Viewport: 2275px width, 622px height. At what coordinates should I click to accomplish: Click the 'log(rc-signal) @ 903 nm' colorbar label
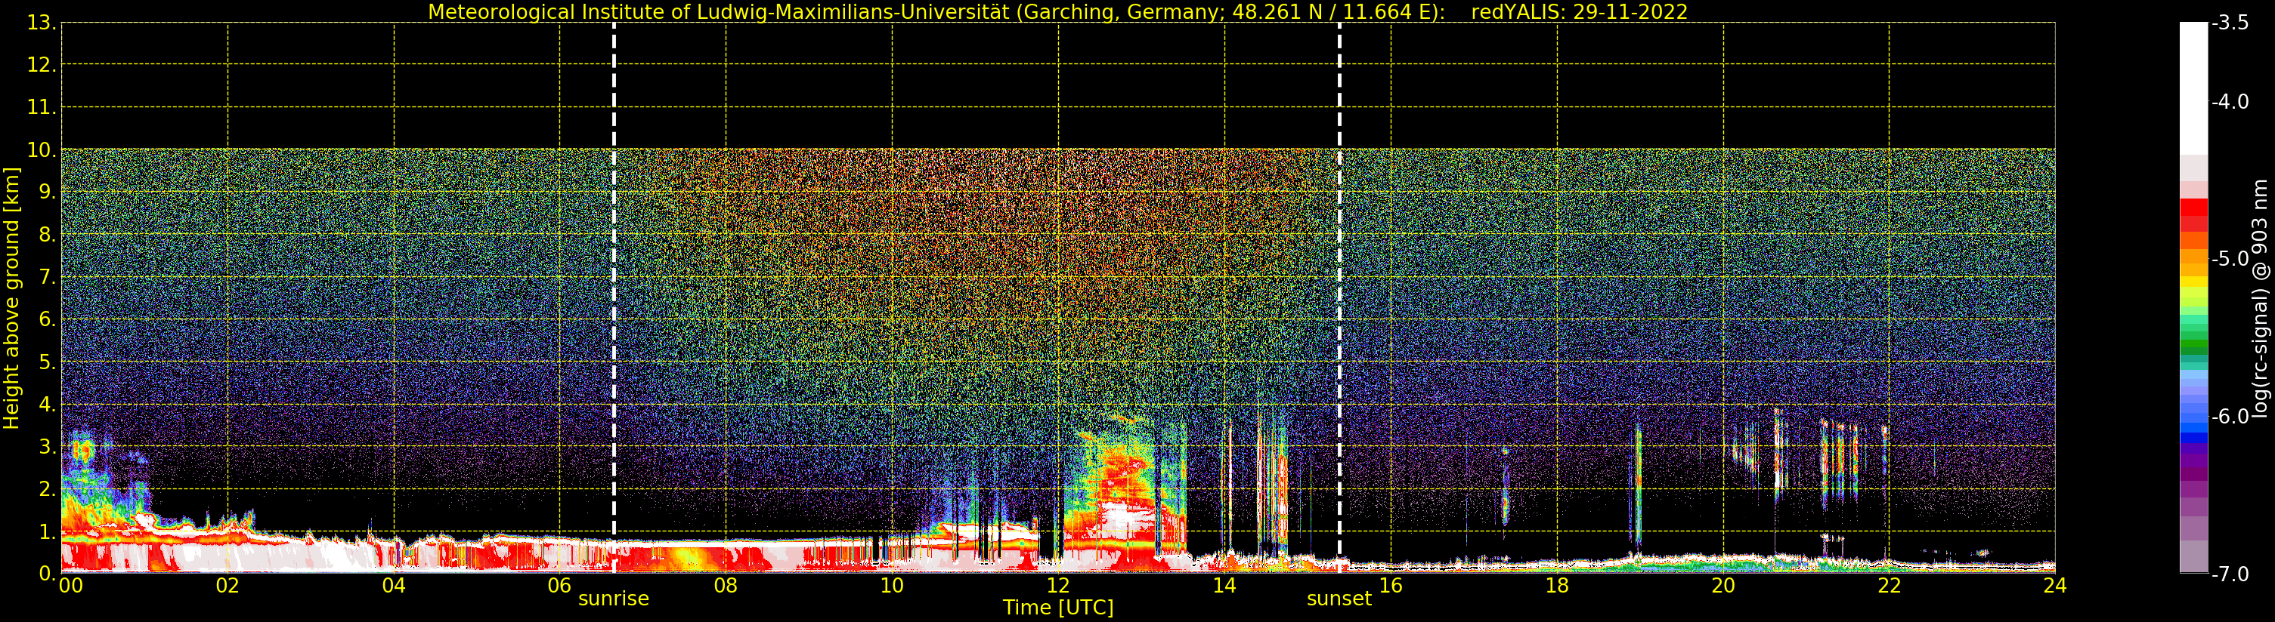pos(2261,298)
